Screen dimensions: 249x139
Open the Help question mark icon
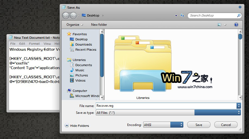click(x=236, y=25)
